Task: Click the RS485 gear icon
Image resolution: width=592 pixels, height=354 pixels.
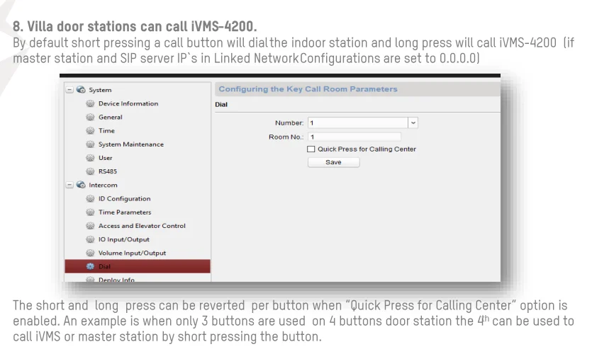Action: 90,171
